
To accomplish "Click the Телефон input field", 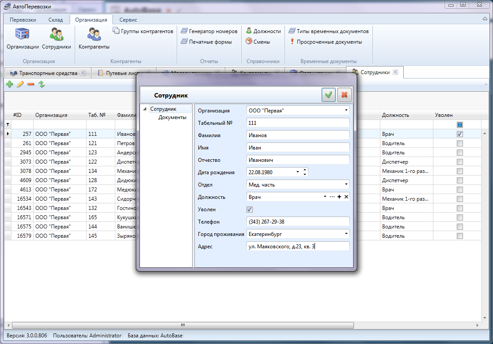I will click(x=298, y=221).
